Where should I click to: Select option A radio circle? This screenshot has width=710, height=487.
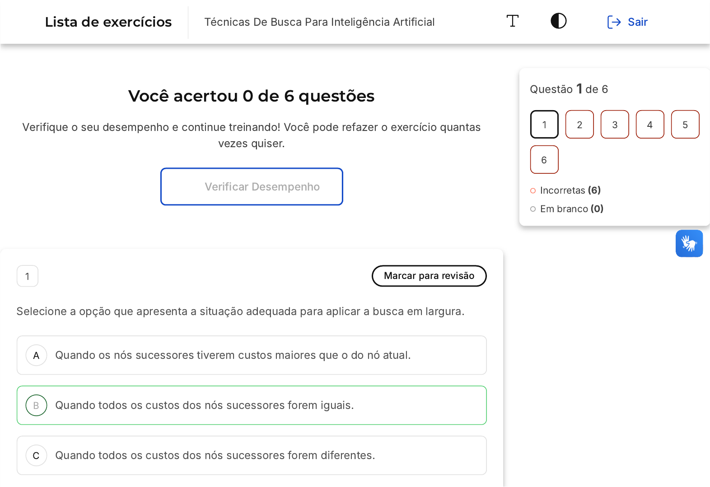tap(37, 356)
